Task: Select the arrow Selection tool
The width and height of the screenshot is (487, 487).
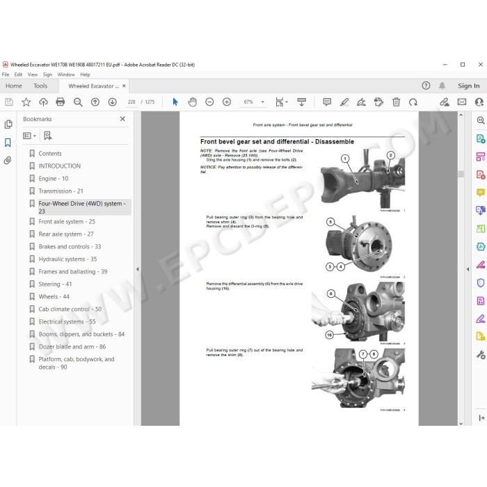Action: pyautogui.click(x=175, y=102)
